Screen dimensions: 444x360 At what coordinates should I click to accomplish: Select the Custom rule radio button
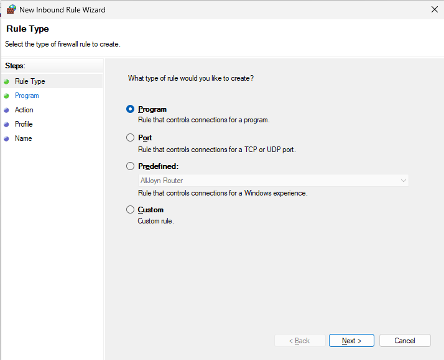click(x=130, y=210)
